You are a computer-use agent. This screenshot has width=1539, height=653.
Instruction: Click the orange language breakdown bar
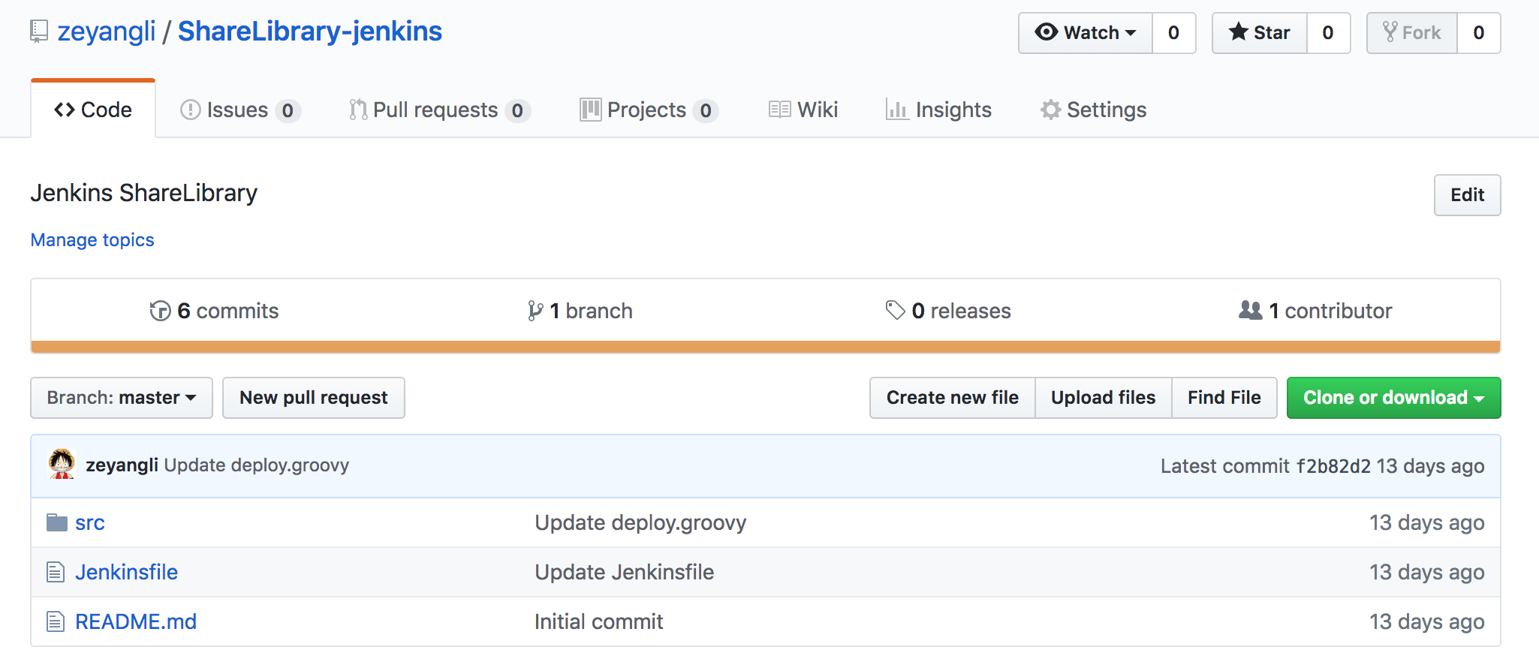coord(765,347)
